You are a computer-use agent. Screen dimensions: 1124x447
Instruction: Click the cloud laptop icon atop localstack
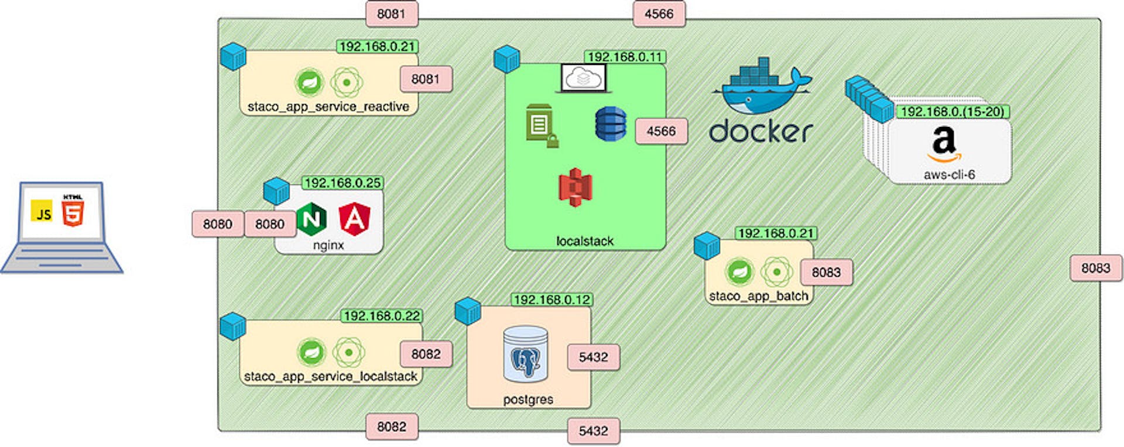583,78
